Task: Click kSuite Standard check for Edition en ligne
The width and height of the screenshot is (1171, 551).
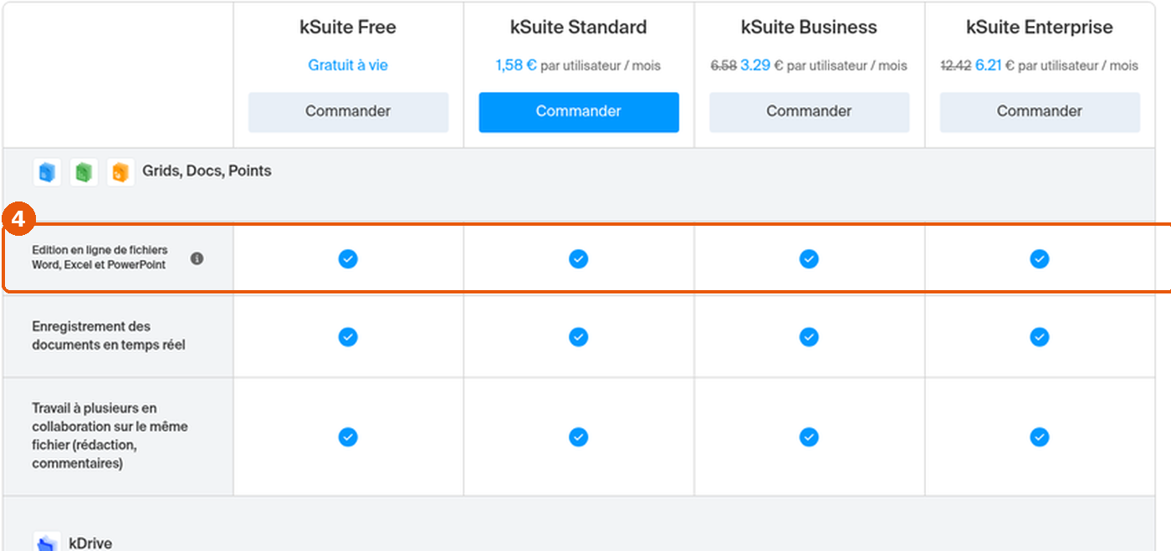Action: pos(579,259)
